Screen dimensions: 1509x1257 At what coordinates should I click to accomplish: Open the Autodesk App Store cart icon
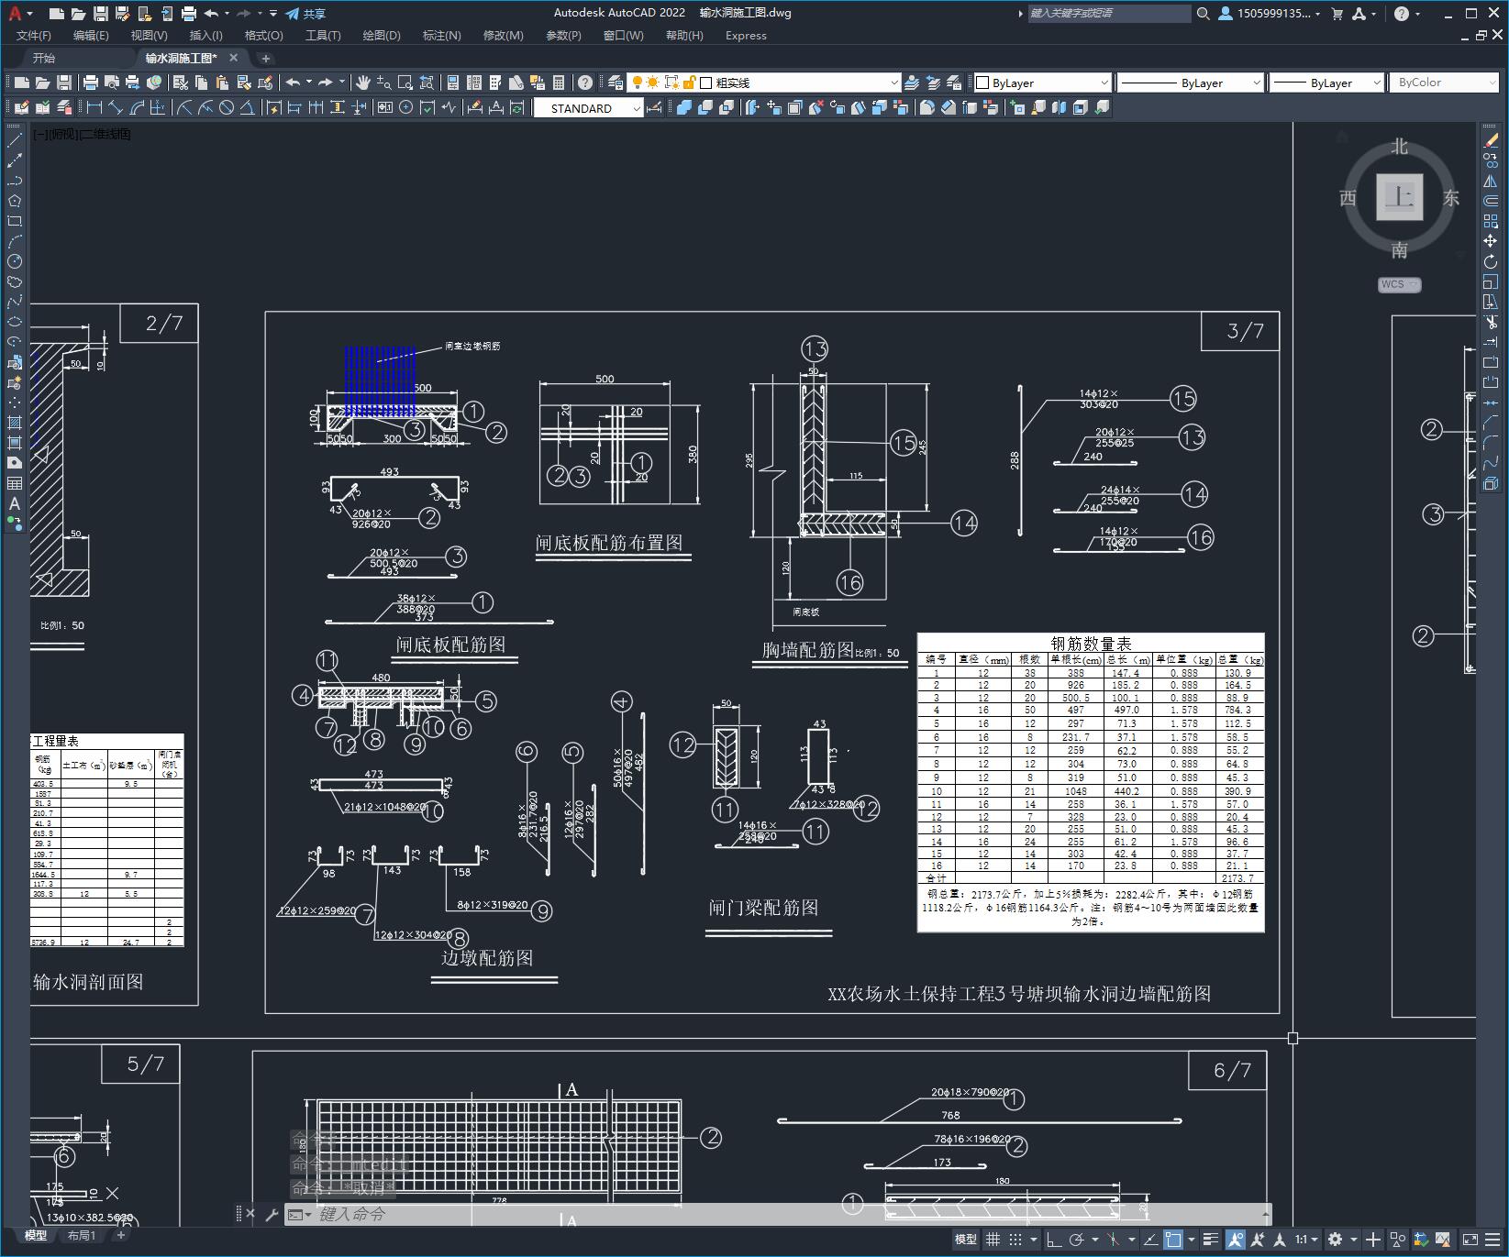pos(1337,14)
